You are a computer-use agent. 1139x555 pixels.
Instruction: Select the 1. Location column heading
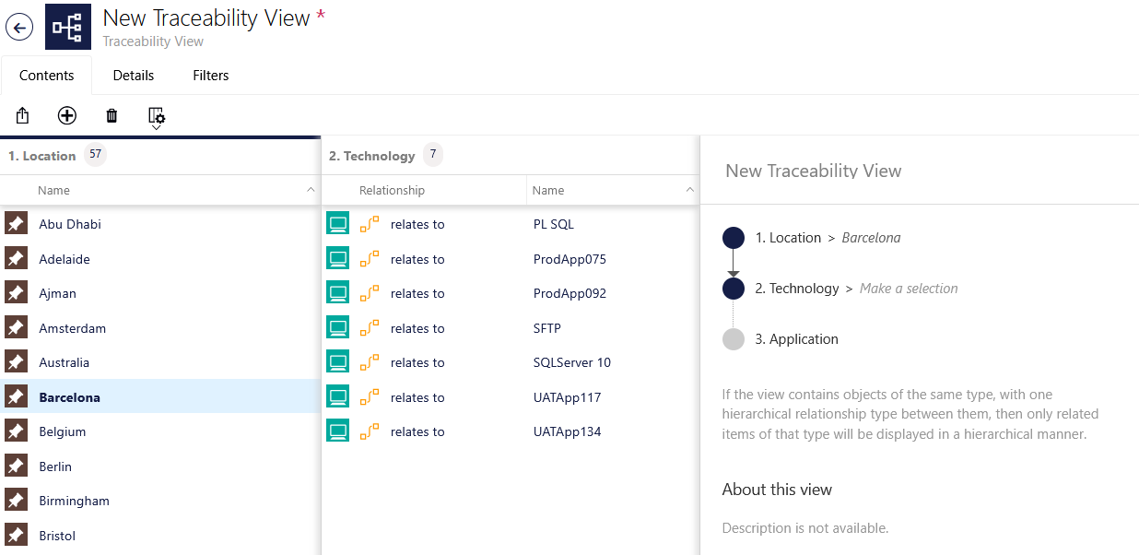click(x=42, y=156)
